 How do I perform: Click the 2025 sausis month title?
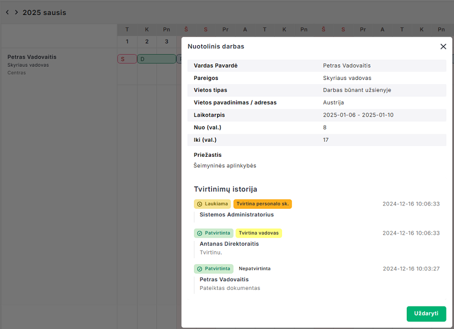pos(44,12)
